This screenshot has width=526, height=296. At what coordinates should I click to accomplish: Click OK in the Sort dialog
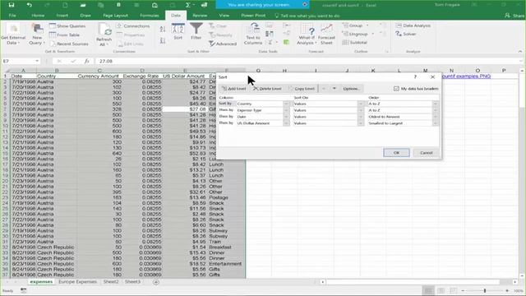[x=396, y=153]
